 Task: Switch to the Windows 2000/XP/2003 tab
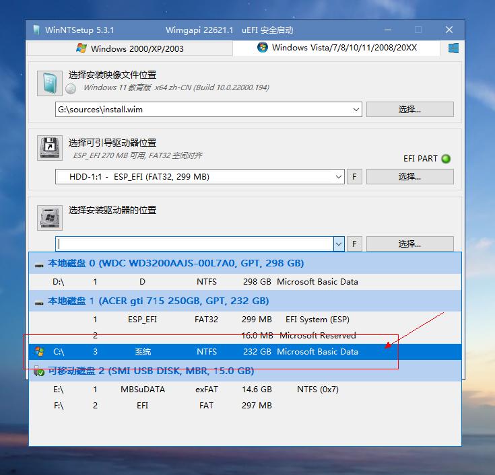pos(129,48)
